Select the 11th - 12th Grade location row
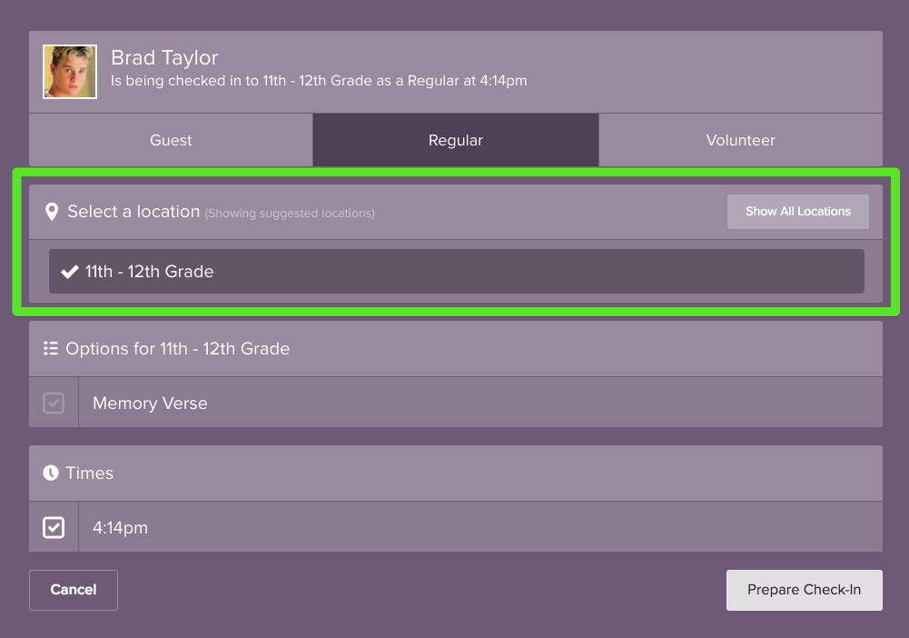Screen dimensions: 909x638 (456, 272)
